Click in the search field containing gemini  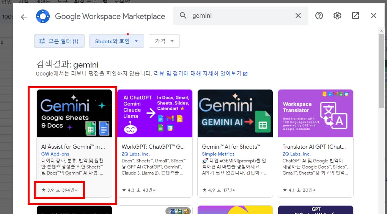(x=239, y=16)
